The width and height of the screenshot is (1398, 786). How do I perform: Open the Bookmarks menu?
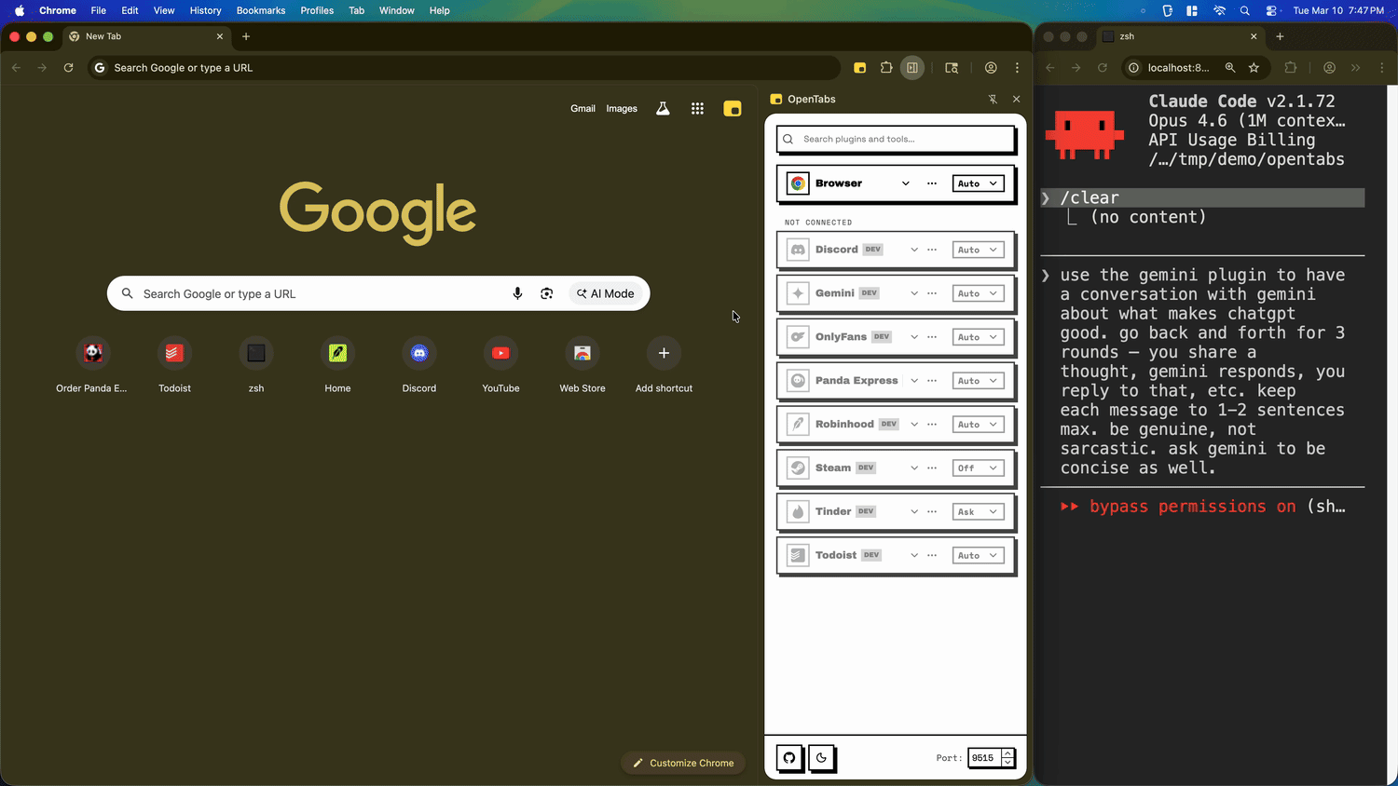point(261,10)
